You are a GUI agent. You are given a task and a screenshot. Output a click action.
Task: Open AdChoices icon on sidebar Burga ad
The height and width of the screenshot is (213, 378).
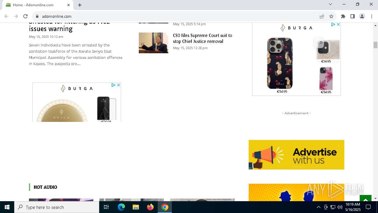pyautogui.click(x=333, y=25)
